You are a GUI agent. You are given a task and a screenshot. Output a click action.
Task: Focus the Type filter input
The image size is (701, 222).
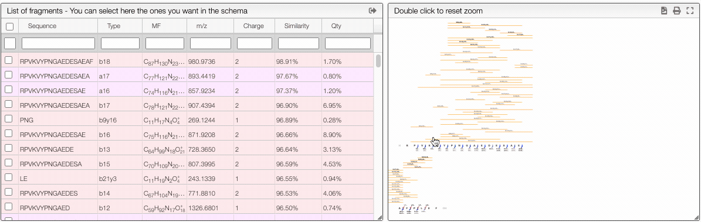(x=120, y=43)
